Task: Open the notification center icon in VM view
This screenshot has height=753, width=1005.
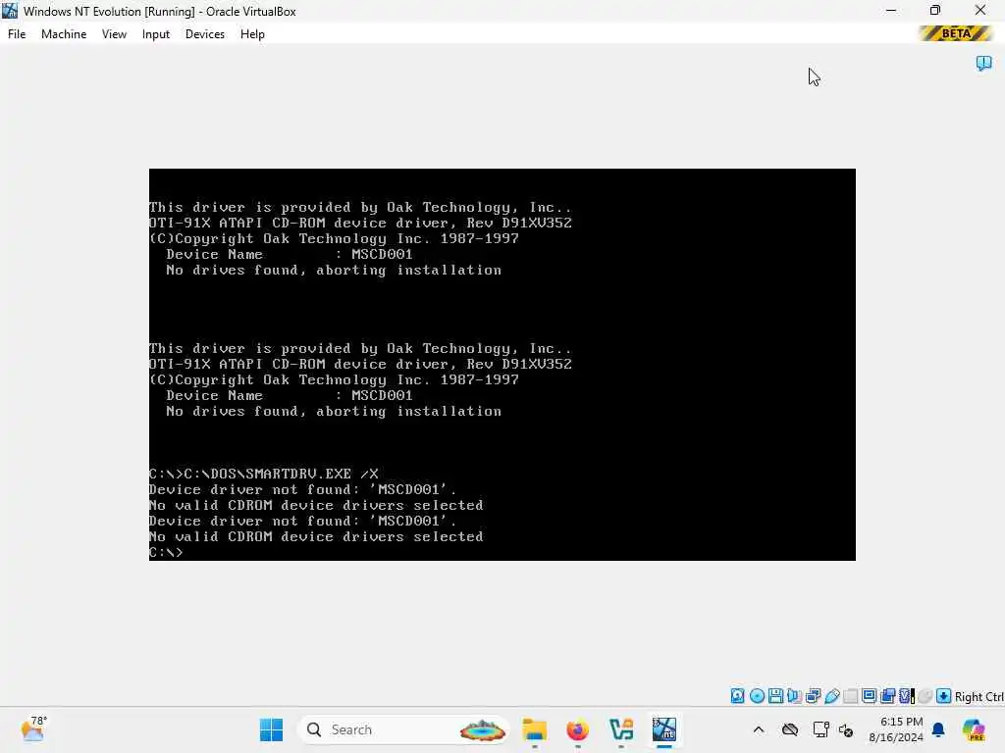Action: coord(983,63)
